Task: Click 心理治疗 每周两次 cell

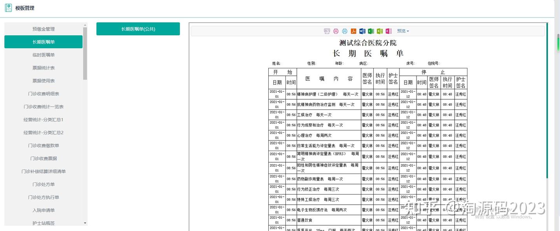Action: [329, 135]
